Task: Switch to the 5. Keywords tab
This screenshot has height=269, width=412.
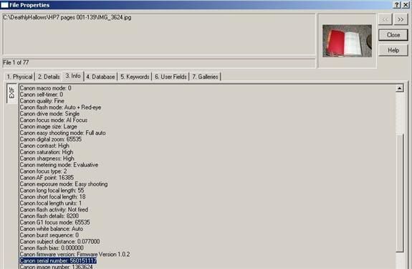Action: pyautogui.click(x=135, y=77)
